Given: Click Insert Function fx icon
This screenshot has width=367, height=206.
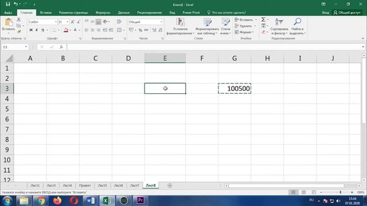Looking at the screenshot, I should (61, 47).
